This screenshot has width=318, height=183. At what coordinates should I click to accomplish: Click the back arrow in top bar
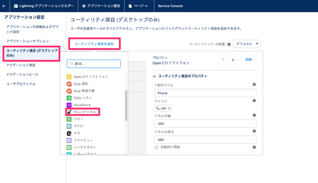tap(4, 6)
